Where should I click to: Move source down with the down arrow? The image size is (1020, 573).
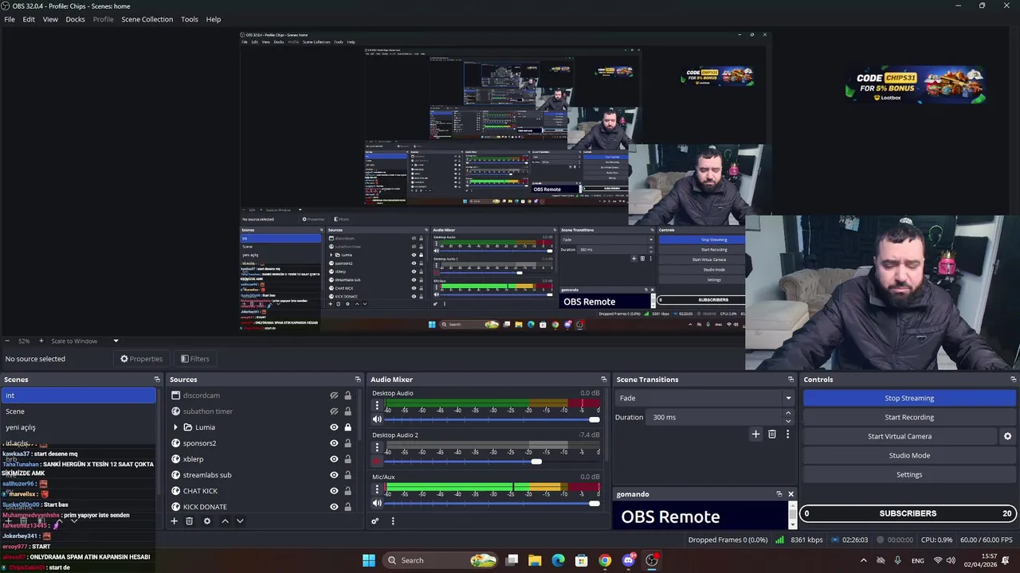[x=240, y=521]
